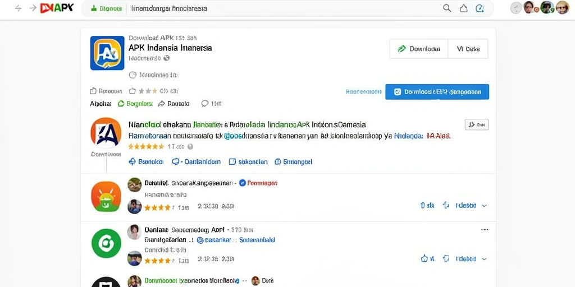Click the thumbs-up icon beside star rating
This screenshot has width=575, height=287.
133,91
